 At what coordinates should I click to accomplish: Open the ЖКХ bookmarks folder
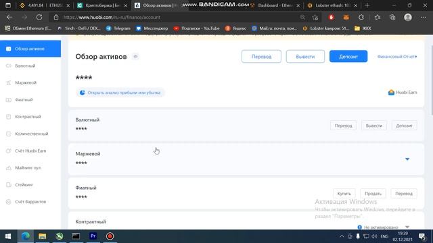363,28
